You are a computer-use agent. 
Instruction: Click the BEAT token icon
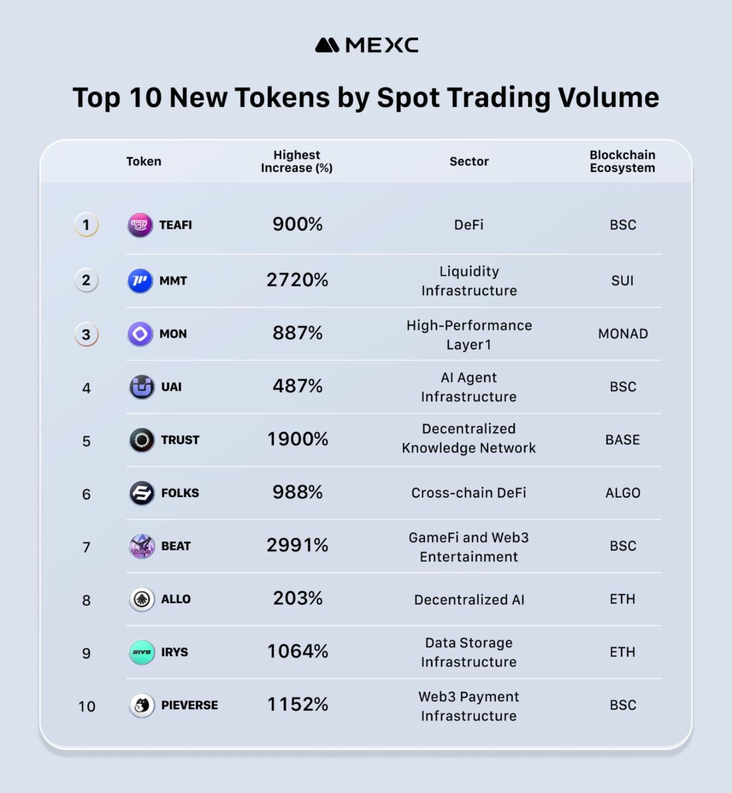(x=142, y=547)
